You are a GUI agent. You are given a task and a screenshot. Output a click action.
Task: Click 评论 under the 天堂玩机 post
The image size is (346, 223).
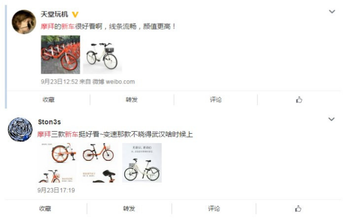216,100
